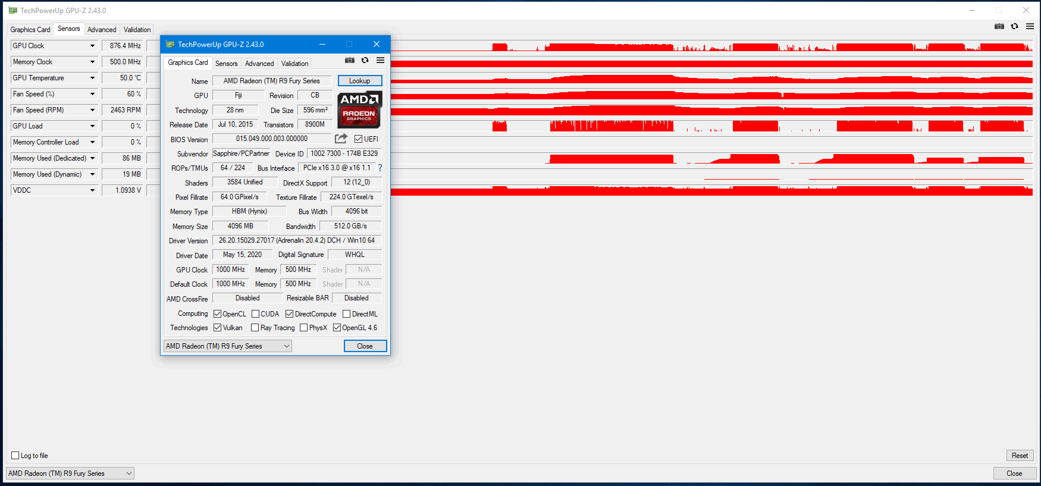The height and width of the screenshot is (486, 1041).
Task: Open the hamburger menu in the background Sensors window
Action: point(1030,26)
